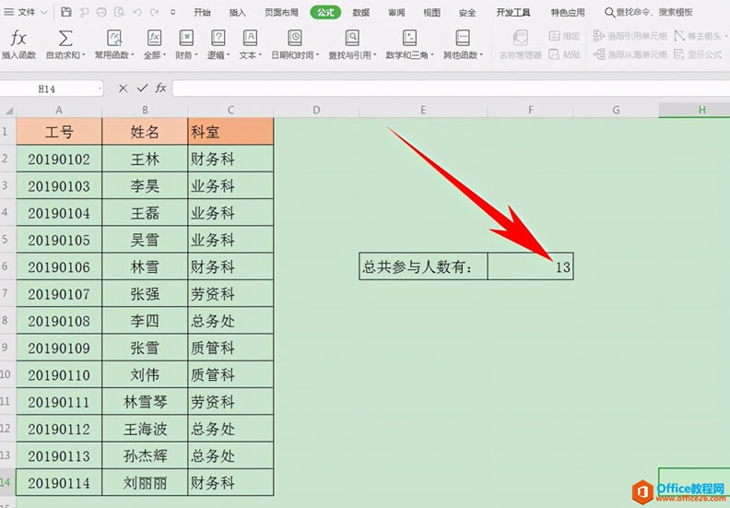The width and height of the screenshot is (730, 508).
Task: Expand the 财务 dropdown arrow
Action: (196, 55)
